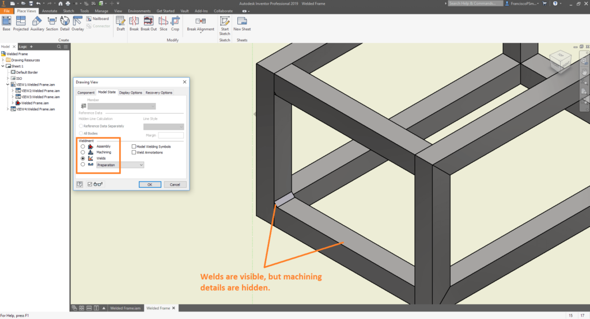Open the Nailboard command
The image size is (590, 319).
[97, 19]
